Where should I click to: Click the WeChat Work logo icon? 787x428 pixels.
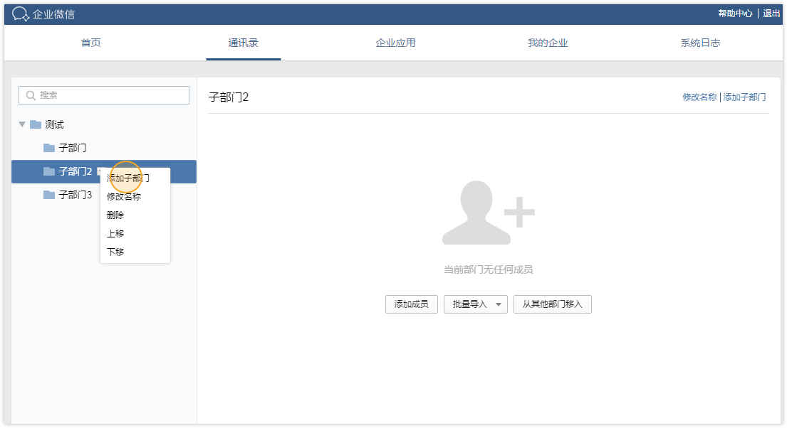tap(21, 14)
